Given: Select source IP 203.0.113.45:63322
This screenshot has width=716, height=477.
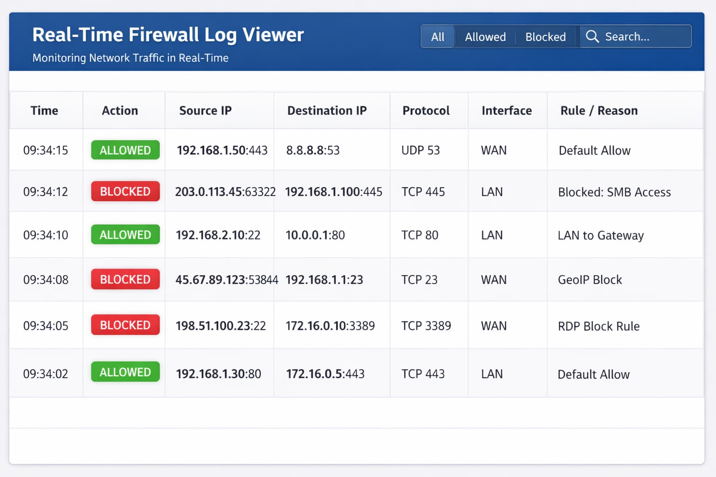Looking at the screenshot, I should click(225, 192).
